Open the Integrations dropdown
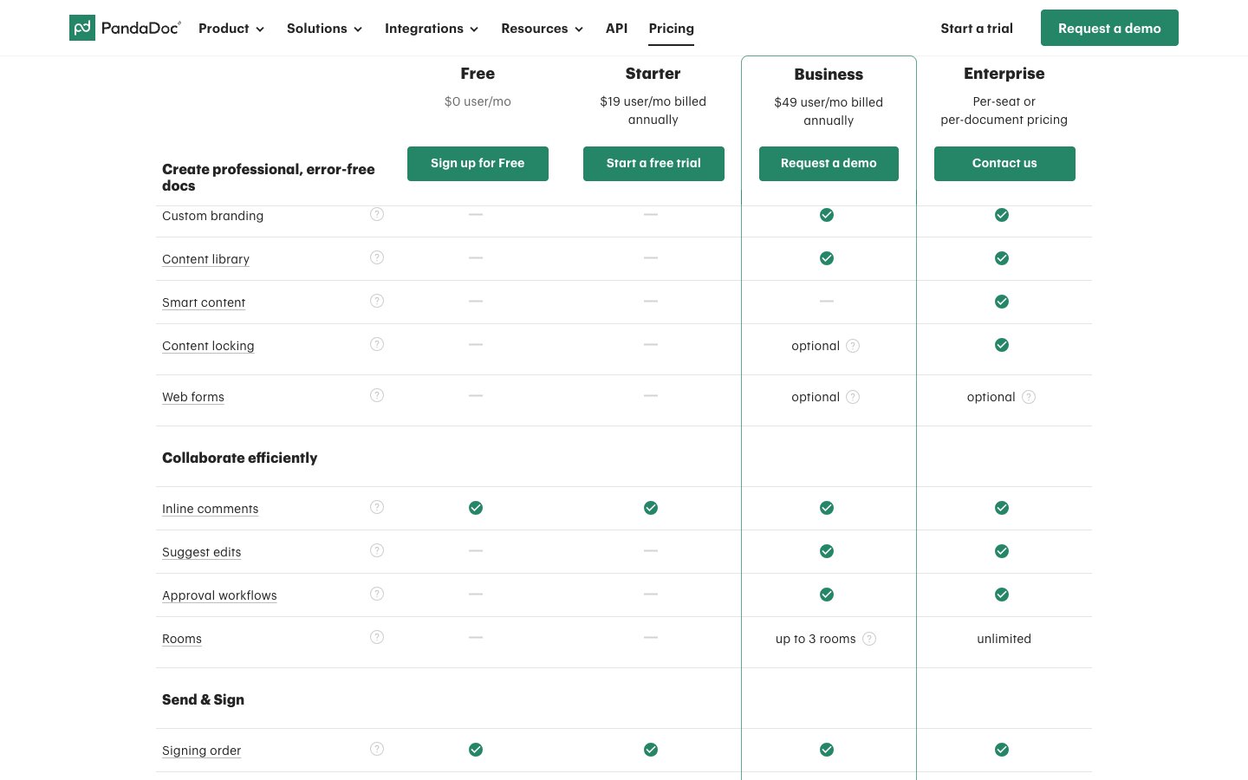Screen dimensions: 1248x780 pyautogui.click(x=431, y=29)
